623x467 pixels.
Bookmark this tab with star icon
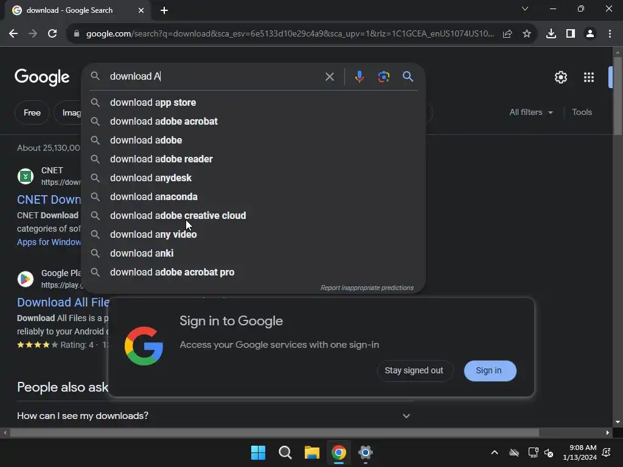(527, 34)
